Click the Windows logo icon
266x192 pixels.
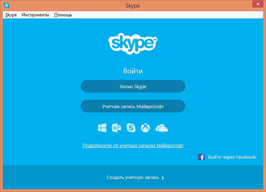102,128
